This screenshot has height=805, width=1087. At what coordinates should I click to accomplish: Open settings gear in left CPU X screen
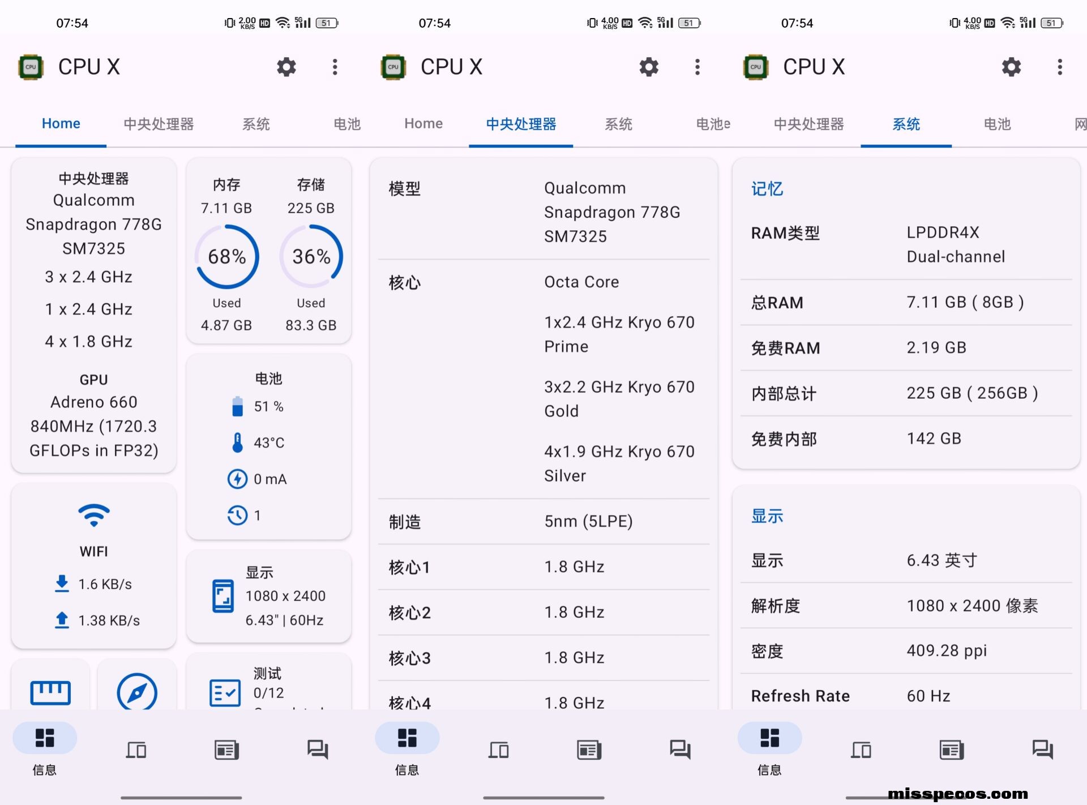(286, 67)
